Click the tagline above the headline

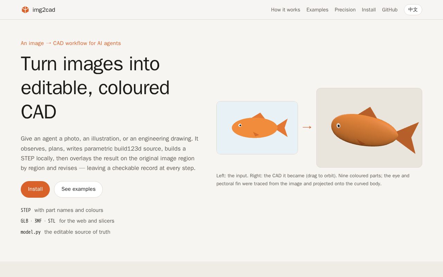pos(71,43)
